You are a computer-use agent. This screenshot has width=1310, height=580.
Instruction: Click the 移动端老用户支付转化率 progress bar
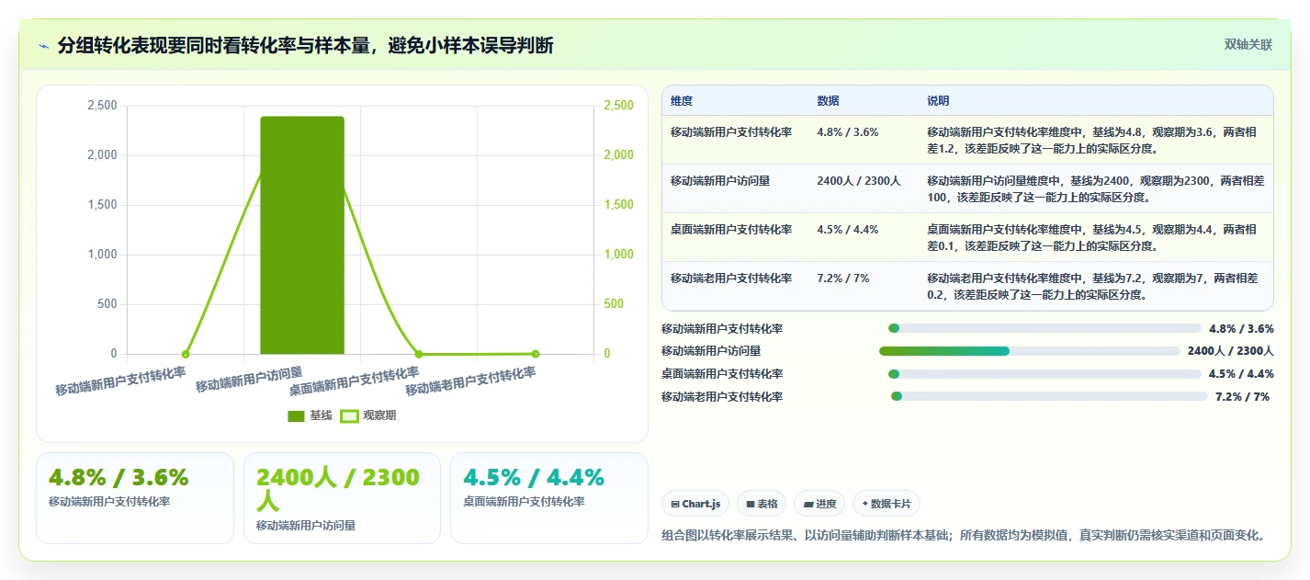point(1049,396)
